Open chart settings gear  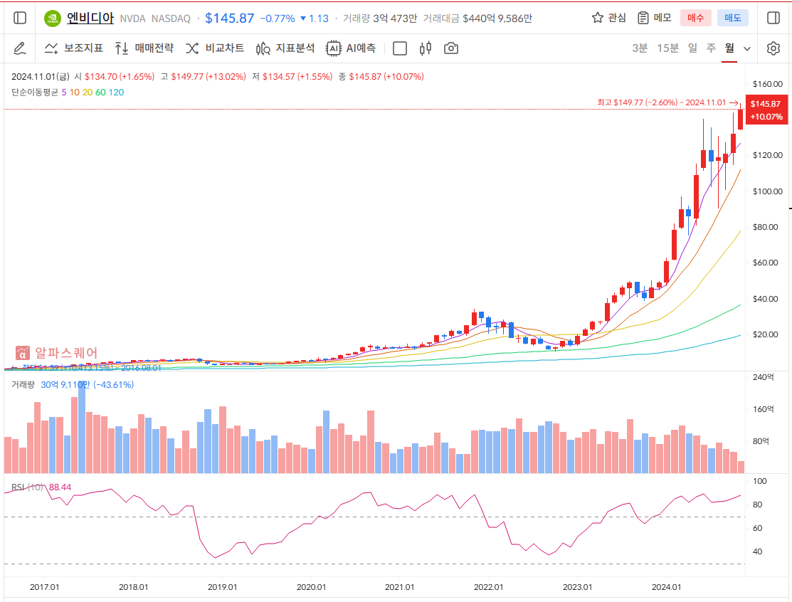(773, 48)
